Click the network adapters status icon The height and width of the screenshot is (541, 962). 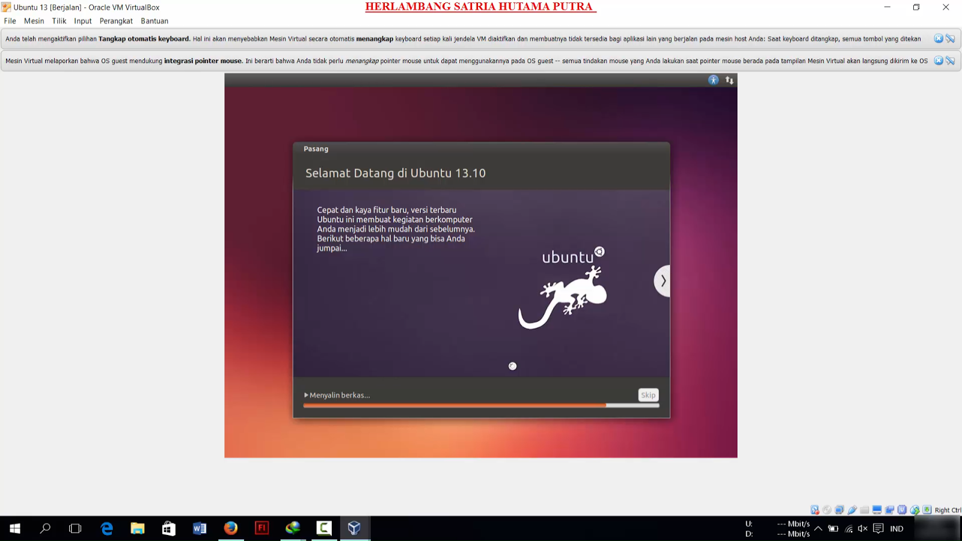coord(840,510)
